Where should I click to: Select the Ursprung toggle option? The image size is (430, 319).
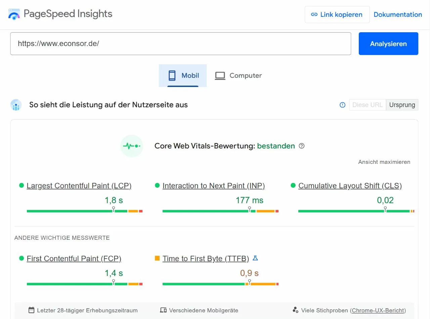[402, 105]
